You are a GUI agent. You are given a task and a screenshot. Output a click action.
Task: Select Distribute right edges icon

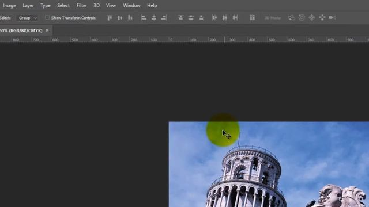[235, 18]
